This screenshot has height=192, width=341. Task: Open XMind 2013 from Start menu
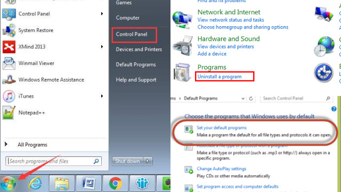pos(32,46)
